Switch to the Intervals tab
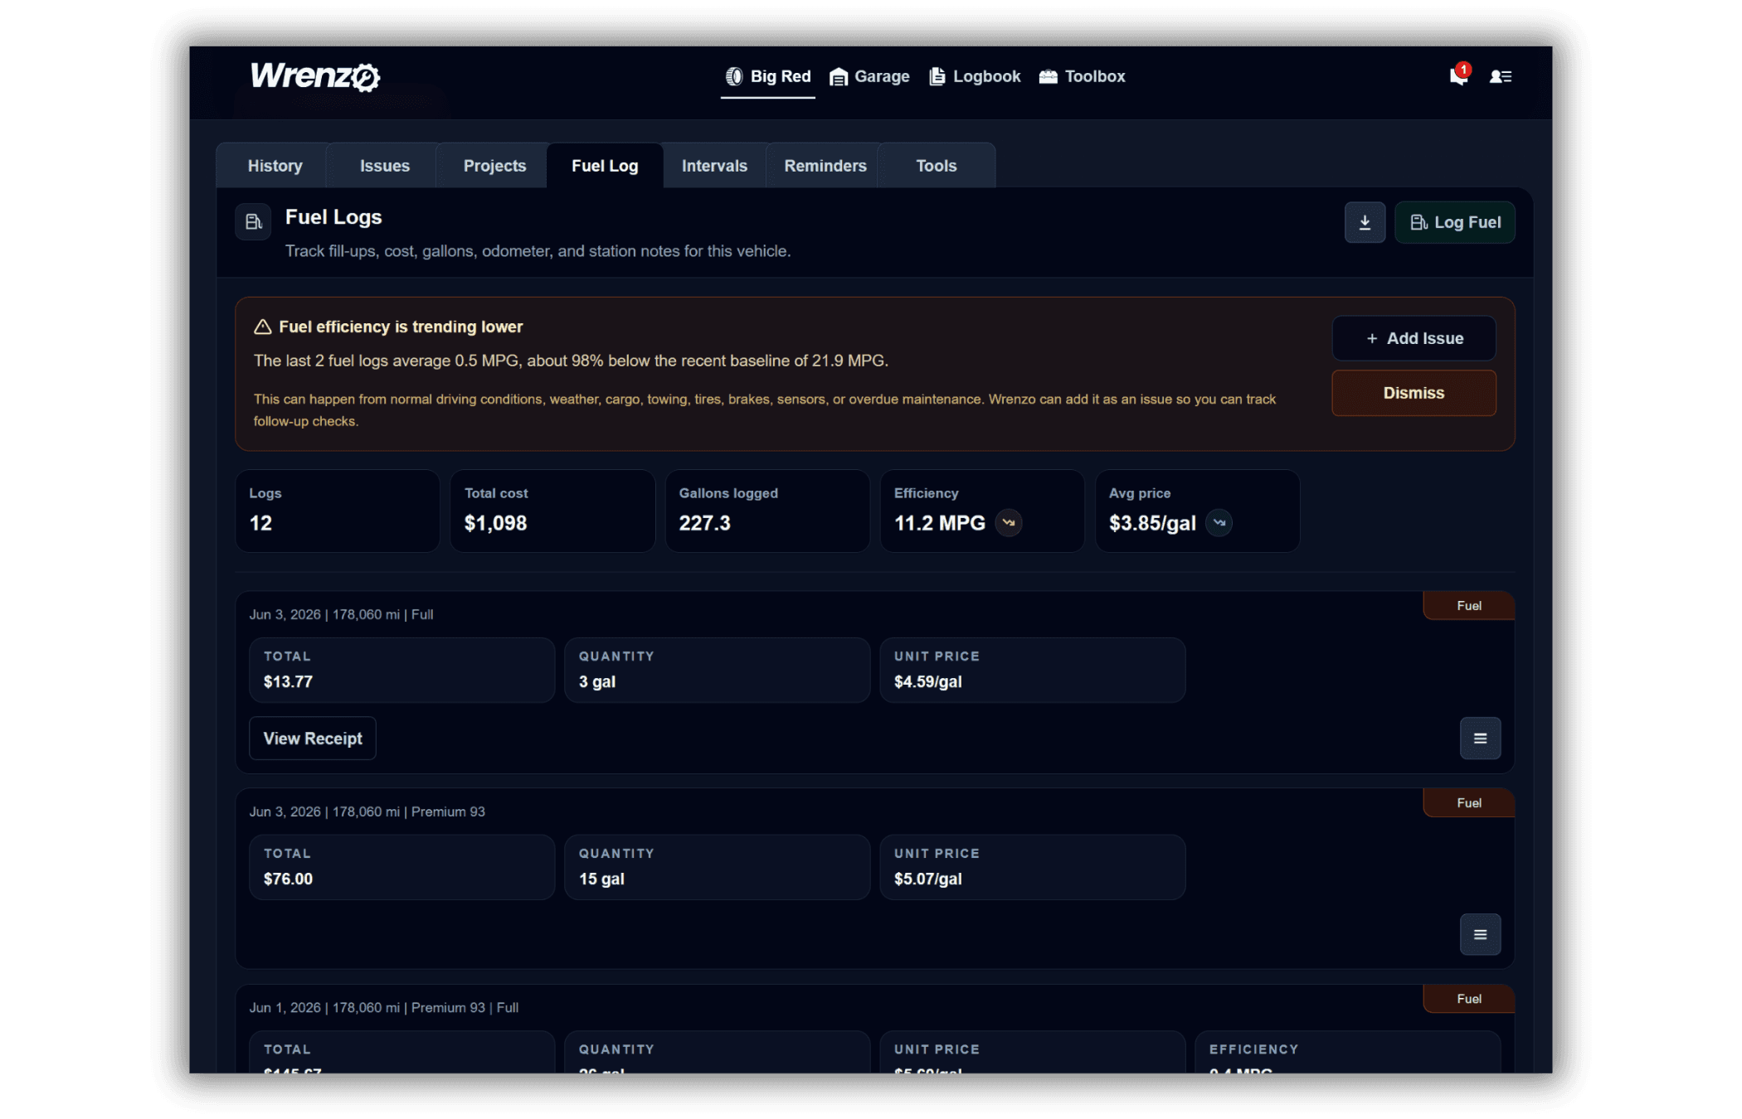Viewport: 1742px width, 1119px height. pos(714,166)
